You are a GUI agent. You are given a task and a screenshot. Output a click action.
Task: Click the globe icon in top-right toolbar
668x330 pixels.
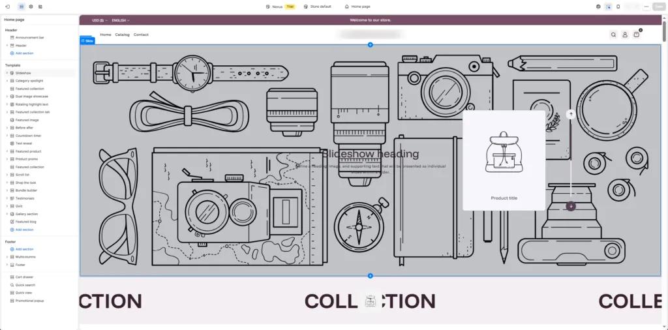coord(599,7)
